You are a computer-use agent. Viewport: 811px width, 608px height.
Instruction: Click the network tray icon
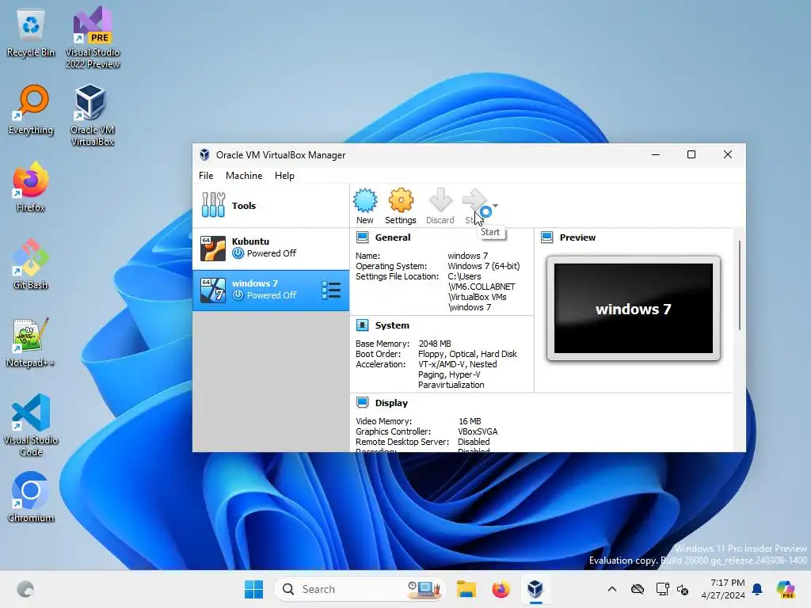click(662, 589)
